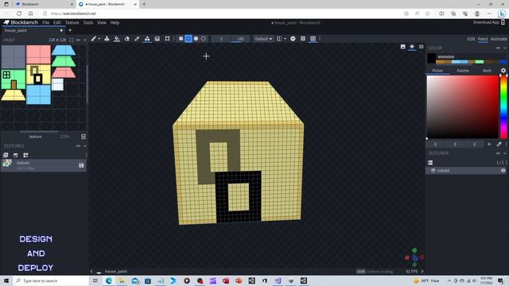This screenshot has height=286, width=509.
Task: Select the cuboid outliner item
Action: [466, 170]
